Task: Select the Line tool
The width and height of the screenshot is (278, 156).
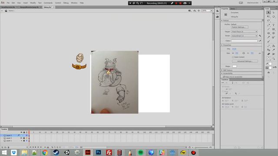Action: [268, 29]
